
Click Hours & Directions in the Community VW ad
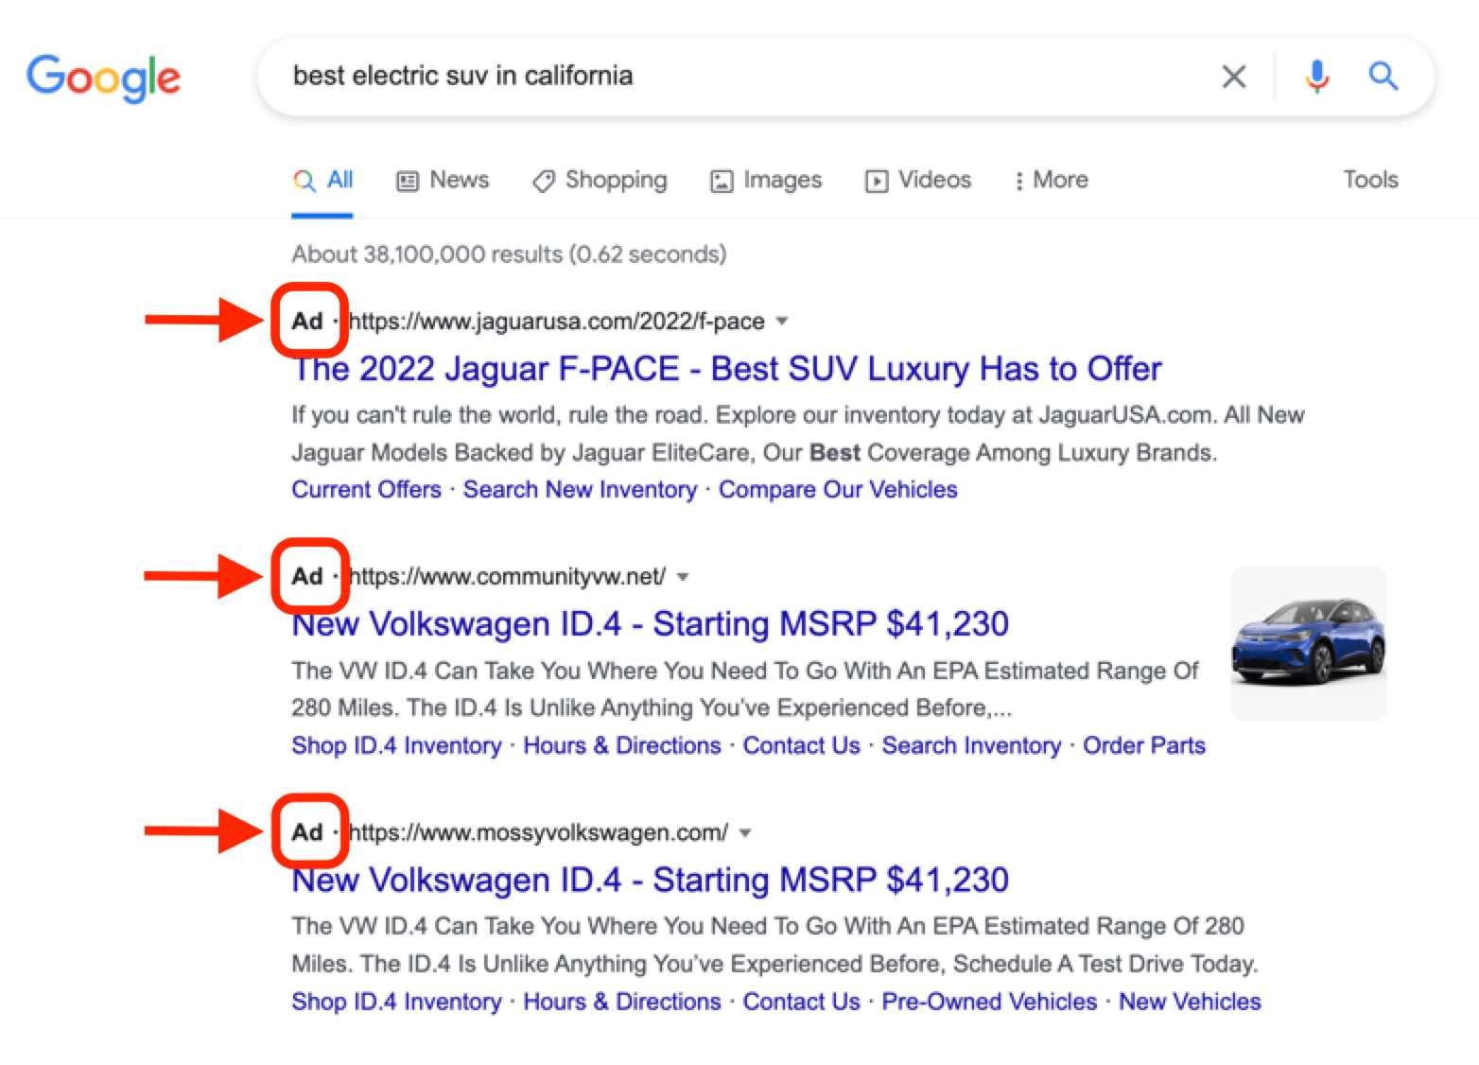point(621,745)
